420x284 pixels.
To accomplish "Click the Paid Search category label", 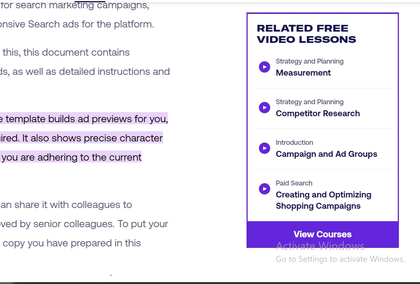I will tap(294, 183).
